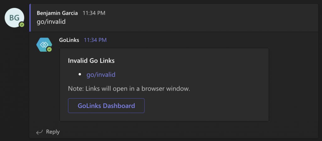Click the Benjamin Garcia sender name
322x141 pixels.
click(57, 13)
